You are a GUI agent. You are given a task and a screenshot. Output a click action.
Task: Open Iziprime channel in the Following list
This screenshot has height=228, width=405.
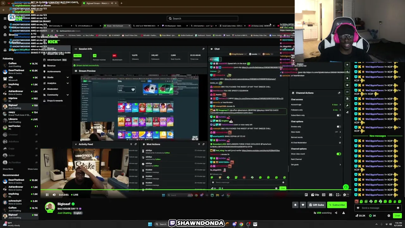20,99
